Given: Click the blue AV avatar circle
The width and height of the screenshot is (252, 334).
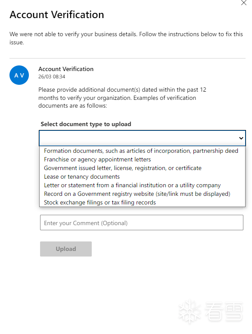Looking at the screenshot, I should [x=19, y=75].
